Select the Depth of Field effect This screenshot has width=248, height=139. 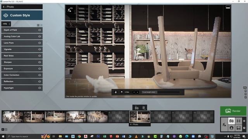coord(22,30)
